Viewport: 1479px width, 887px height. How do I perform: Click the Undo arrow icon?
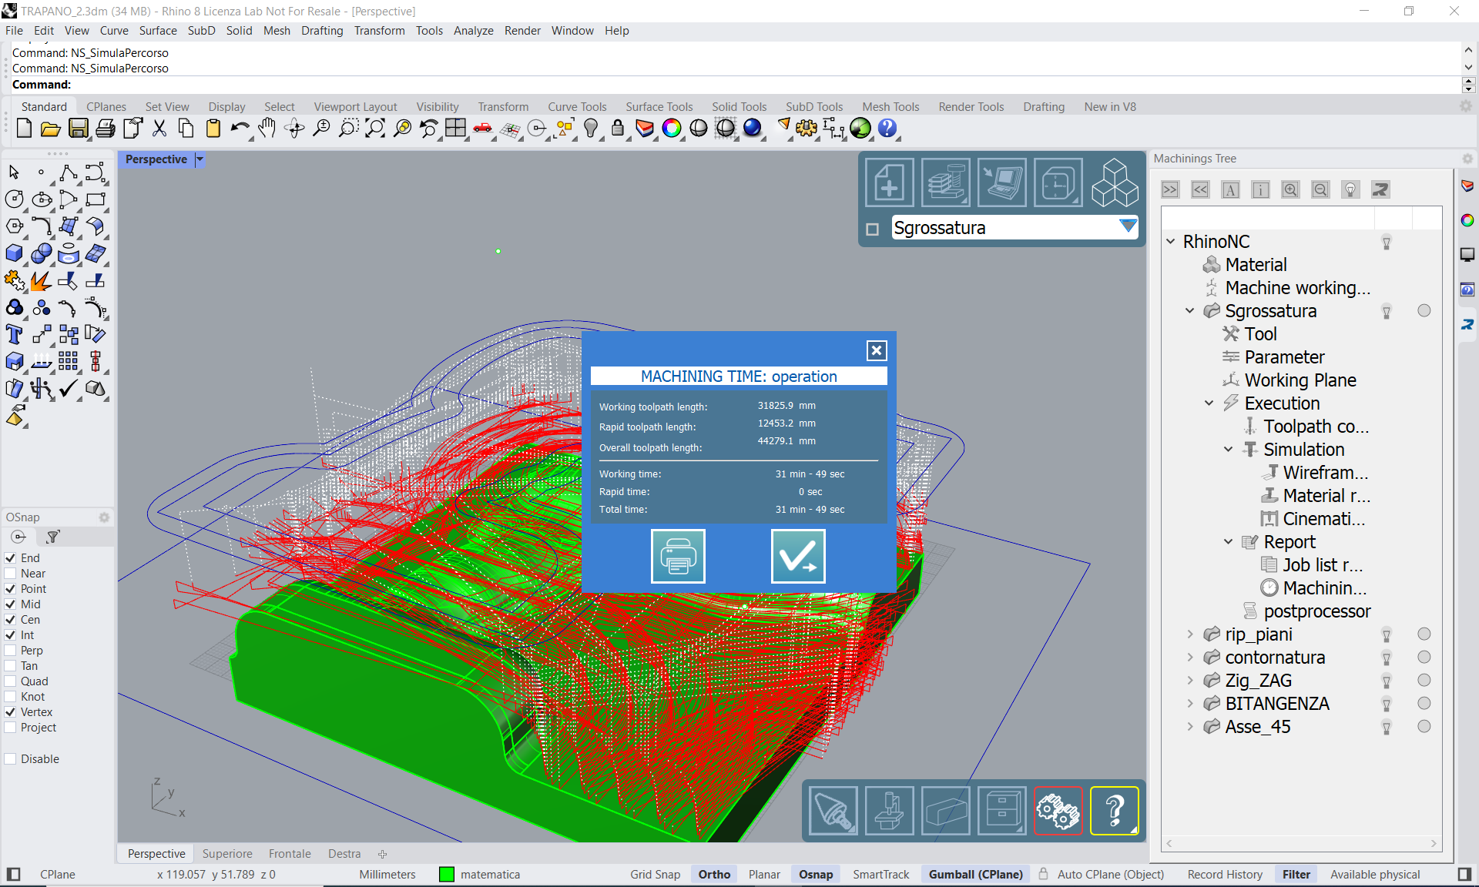(240, 129)
